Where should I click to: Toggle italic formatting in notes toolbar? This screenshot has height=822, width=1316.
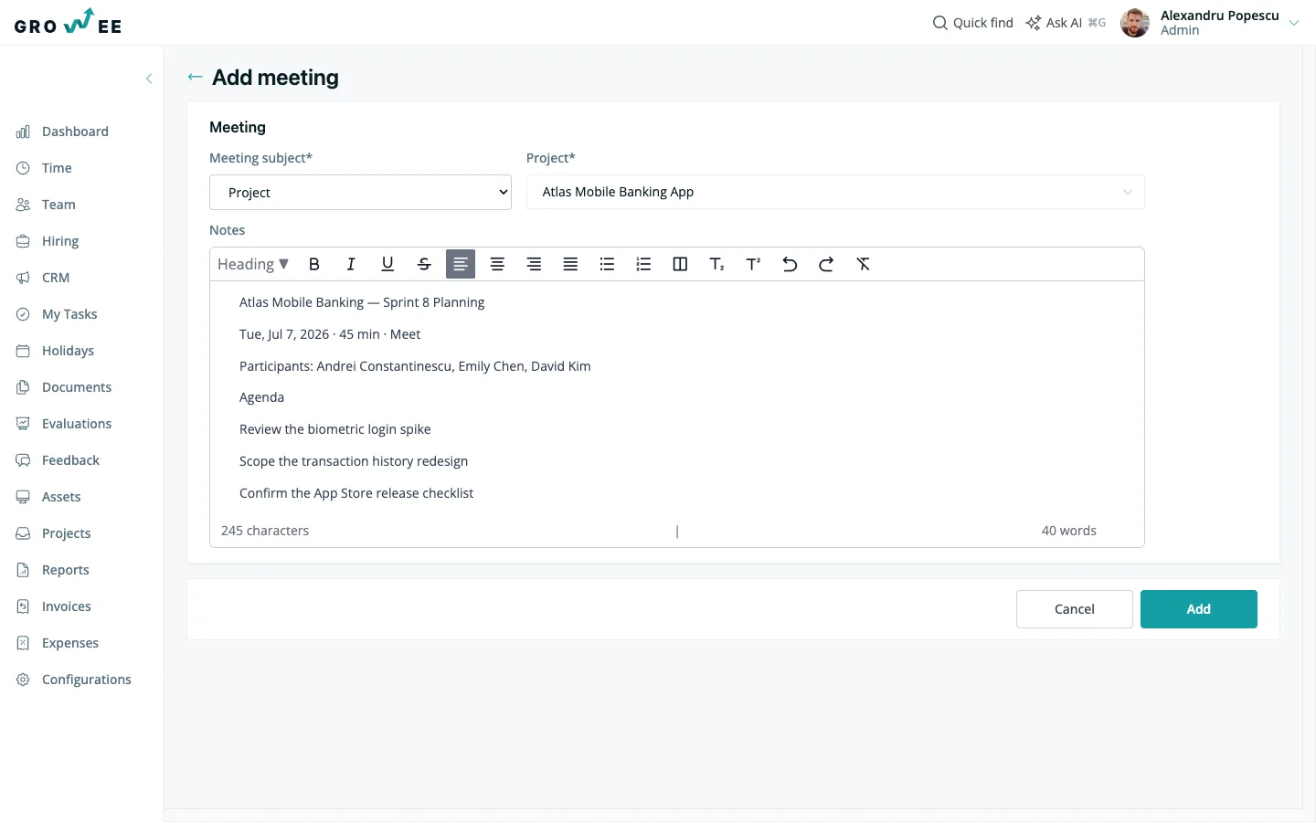pos(351,264)
